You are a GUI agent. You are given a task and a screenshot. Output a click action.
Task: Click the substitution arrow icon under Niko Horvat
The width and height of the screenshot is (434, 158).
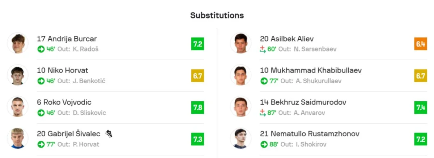(41, 81)
